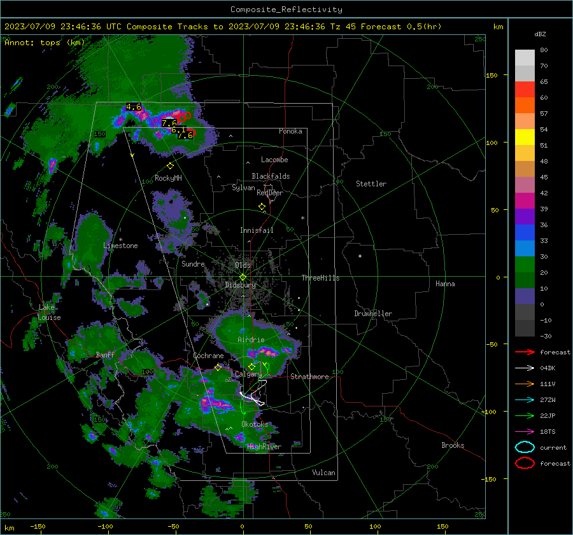Click the Vulcan city label
Viewport: 573px width, 535px height.
pos(323,473)
